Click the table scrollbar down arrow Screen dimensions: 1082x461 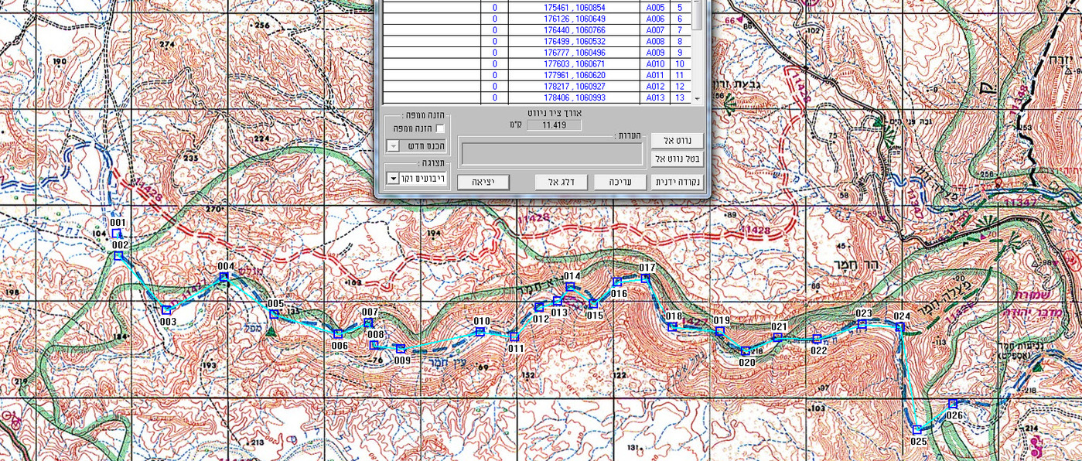698,98
